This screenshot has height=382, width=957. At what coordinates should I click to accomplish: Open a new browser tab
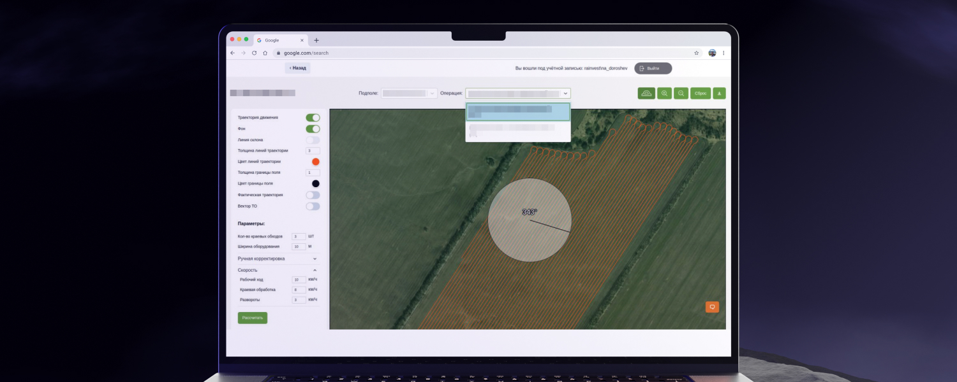coord(316,40)
